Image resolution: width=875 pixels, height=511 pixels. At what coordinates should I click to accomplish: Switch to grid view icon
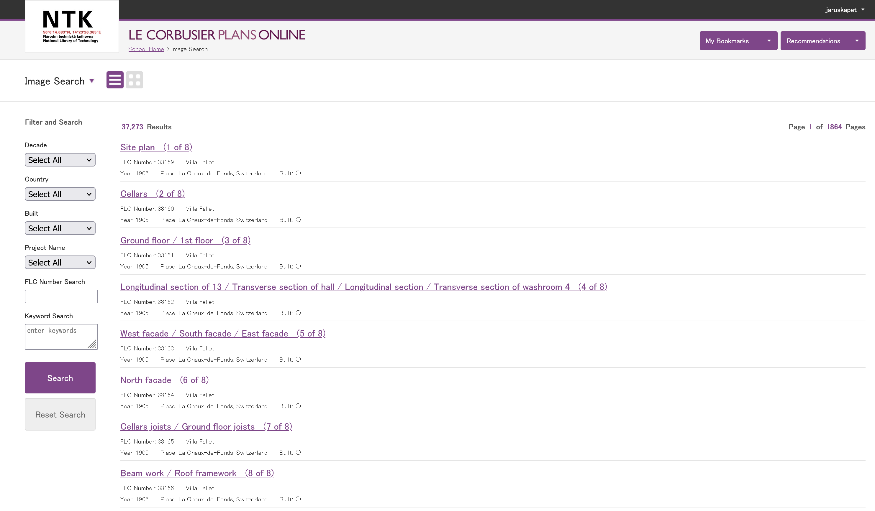coord(134,80)
